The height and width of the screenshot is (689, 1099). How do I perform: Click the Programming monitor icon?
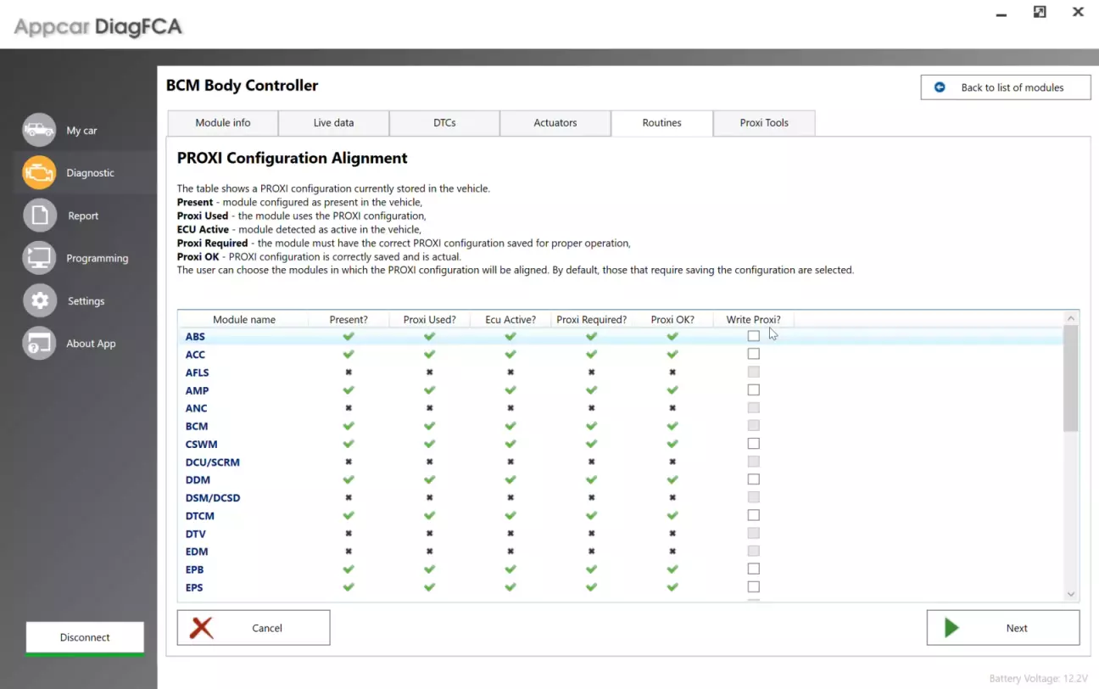point(39,258)
